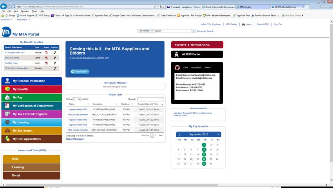
Task: Open METLIFE Dental PDF form icon
Action: 46,58
